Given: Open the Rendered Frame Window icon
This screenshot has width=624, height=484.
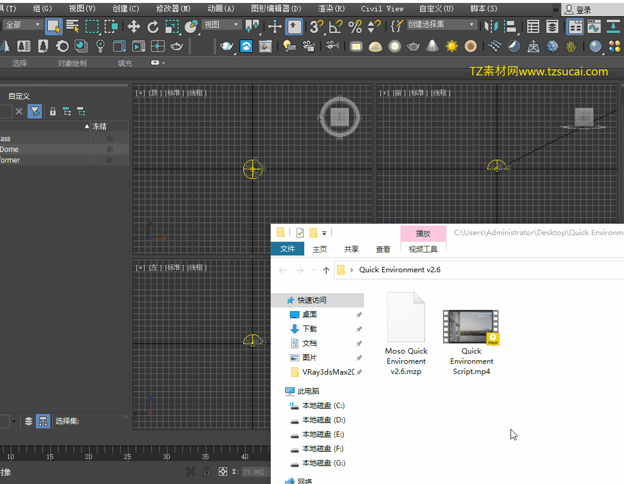Looking at the screenshot, I should click(265, 46).
